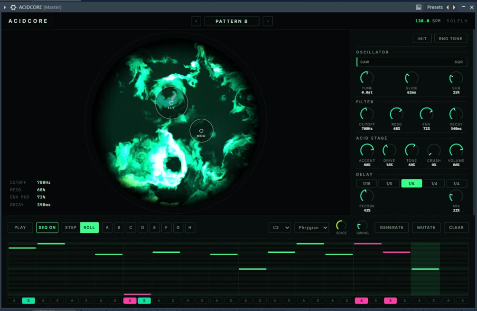Click the SWING knob
Image resolution: width=477 pixels, height=311 pixels.
pyautogui.click(x=362, y=225)
